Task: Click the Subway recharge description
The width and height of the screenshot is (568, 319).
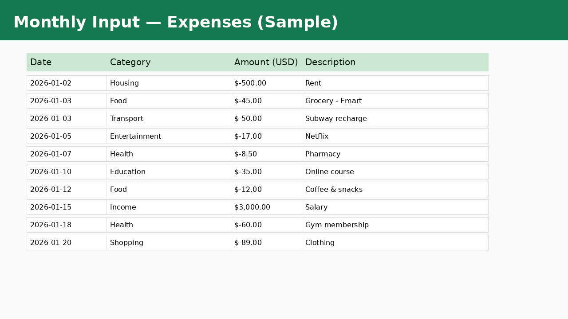Action: pyautogui.click(x=336, y=119)
